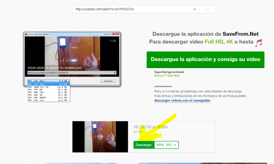This screenshot has width=274, height=164.
Task: Click the green Descargar button
Action: tap(144, 145)
